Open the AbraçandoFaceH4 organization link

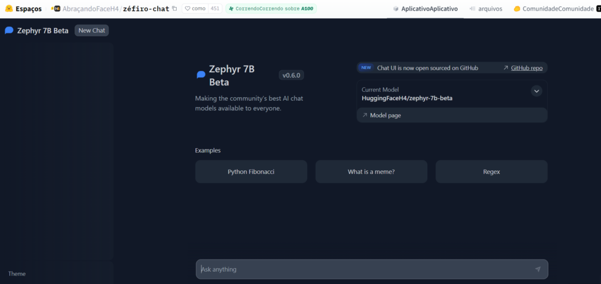(91, 9)
